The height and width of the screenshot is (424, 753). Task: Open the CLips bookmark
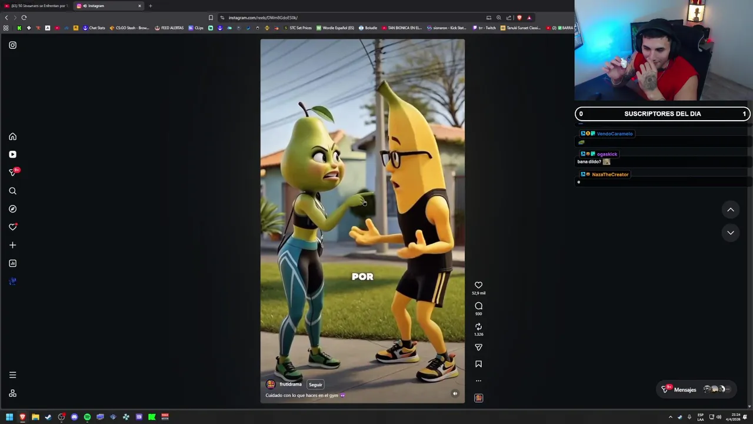(196, 28)
